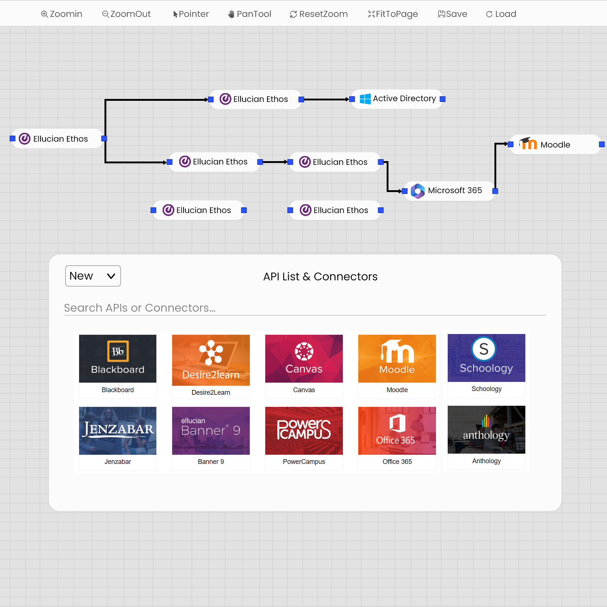Select the leftmost Ellucian Ethos node
This screenshot has width=607, height=607.
pyautogui.click(x=58, y=139)
